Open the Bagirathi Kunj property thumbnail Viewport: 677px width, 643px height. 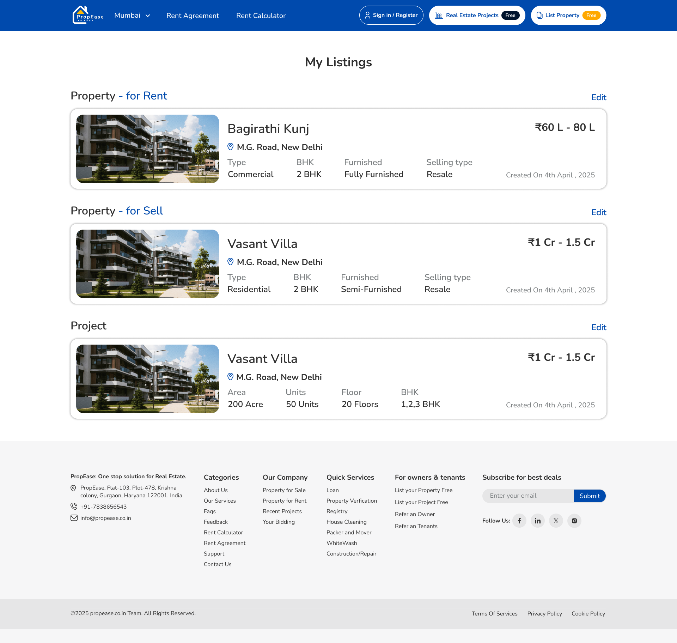click(147, 149)
